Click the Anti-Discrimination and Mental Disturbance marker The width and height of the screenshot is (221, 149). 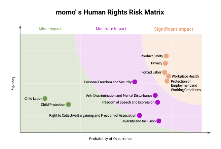click(155, 95)
